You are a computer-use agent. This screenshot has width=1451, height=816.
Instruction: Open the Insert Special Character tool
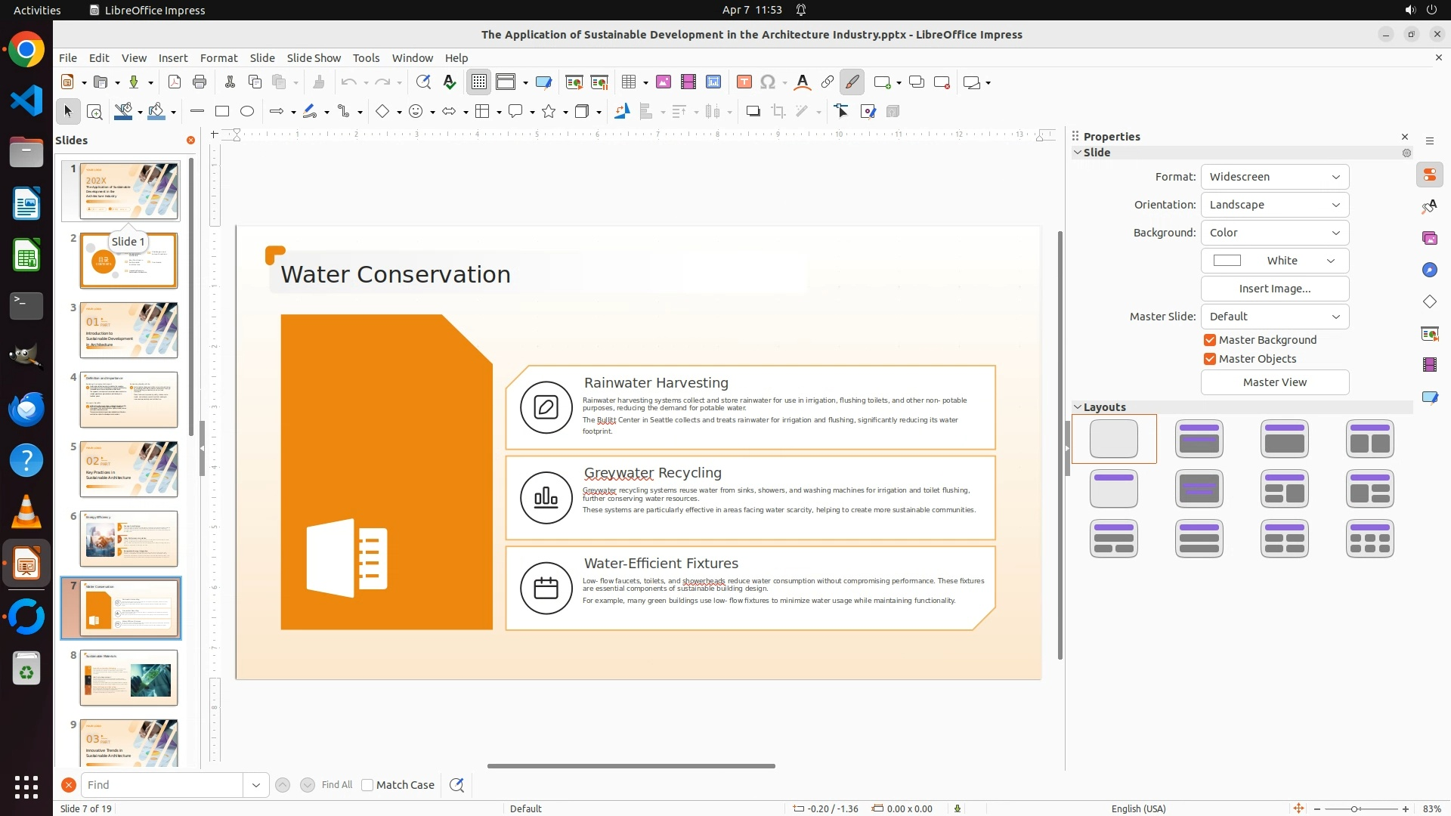pyautogui.click(x=768, y=82)
